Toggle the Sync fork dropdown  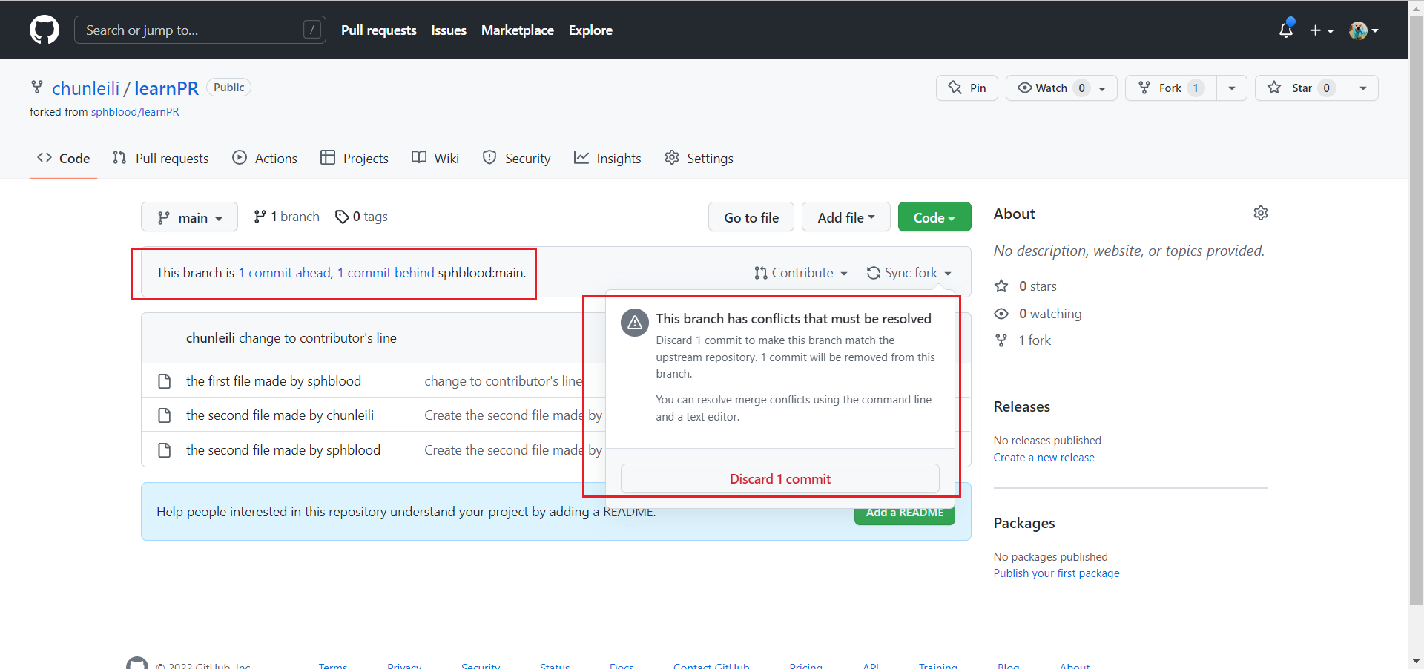pos(909,273)
